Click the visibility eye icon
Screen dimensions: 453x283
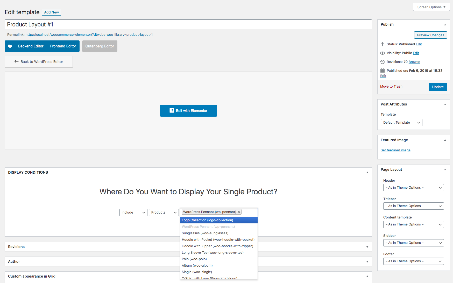point(383,53)
